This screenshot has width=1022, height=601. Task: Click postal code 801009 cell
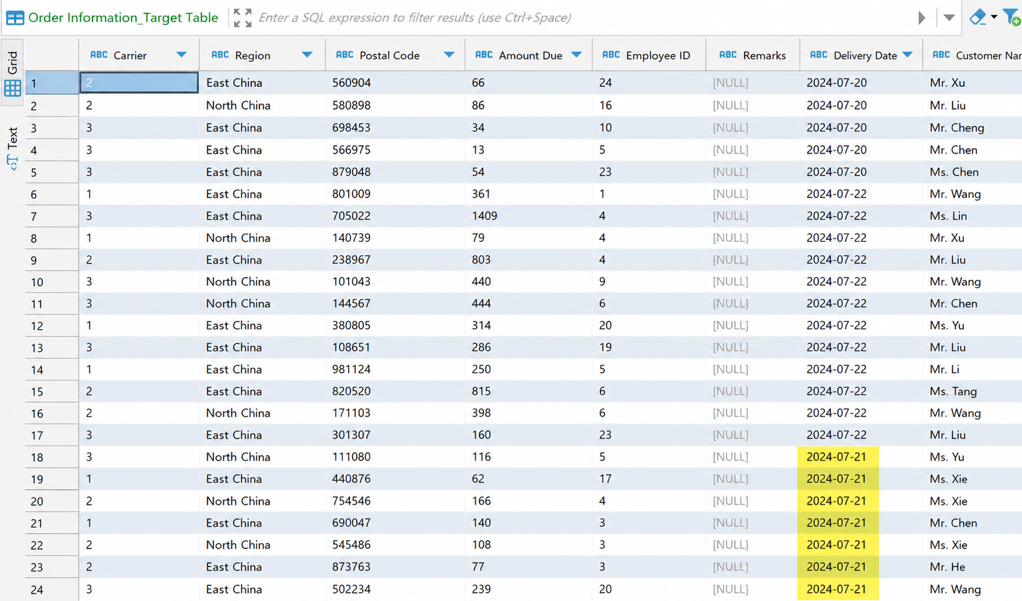click(395, 194)
